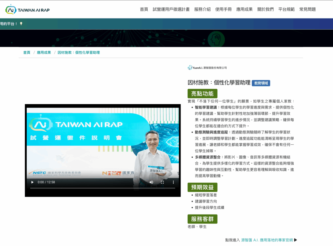Open 試營運用戶徵選計畫 menu item

171,9
